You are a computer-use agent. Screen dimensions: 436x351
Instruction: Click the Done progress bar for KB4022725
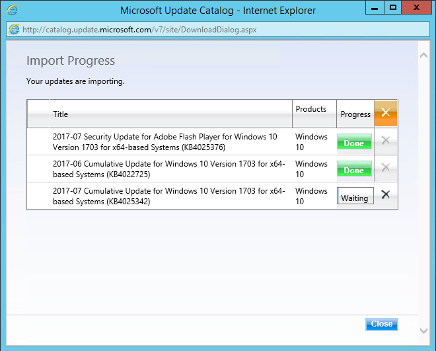click(x=354, y=170)
